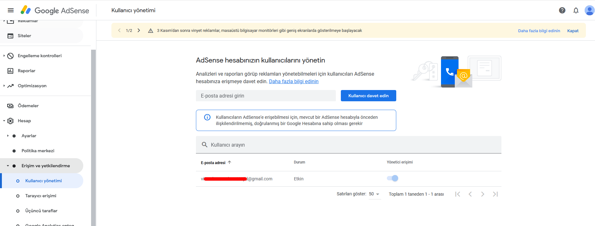Screen dimensions: 595x226
Task: Expand Optimizasyon submenu arrow
Action: coord(4,86)
